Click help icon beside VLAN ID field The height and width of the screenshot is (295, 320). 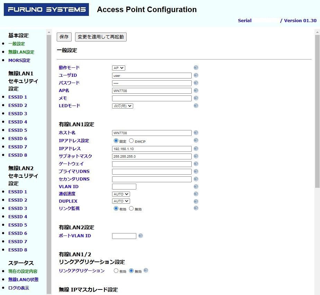pyautogui.click(x=196, y=187)
